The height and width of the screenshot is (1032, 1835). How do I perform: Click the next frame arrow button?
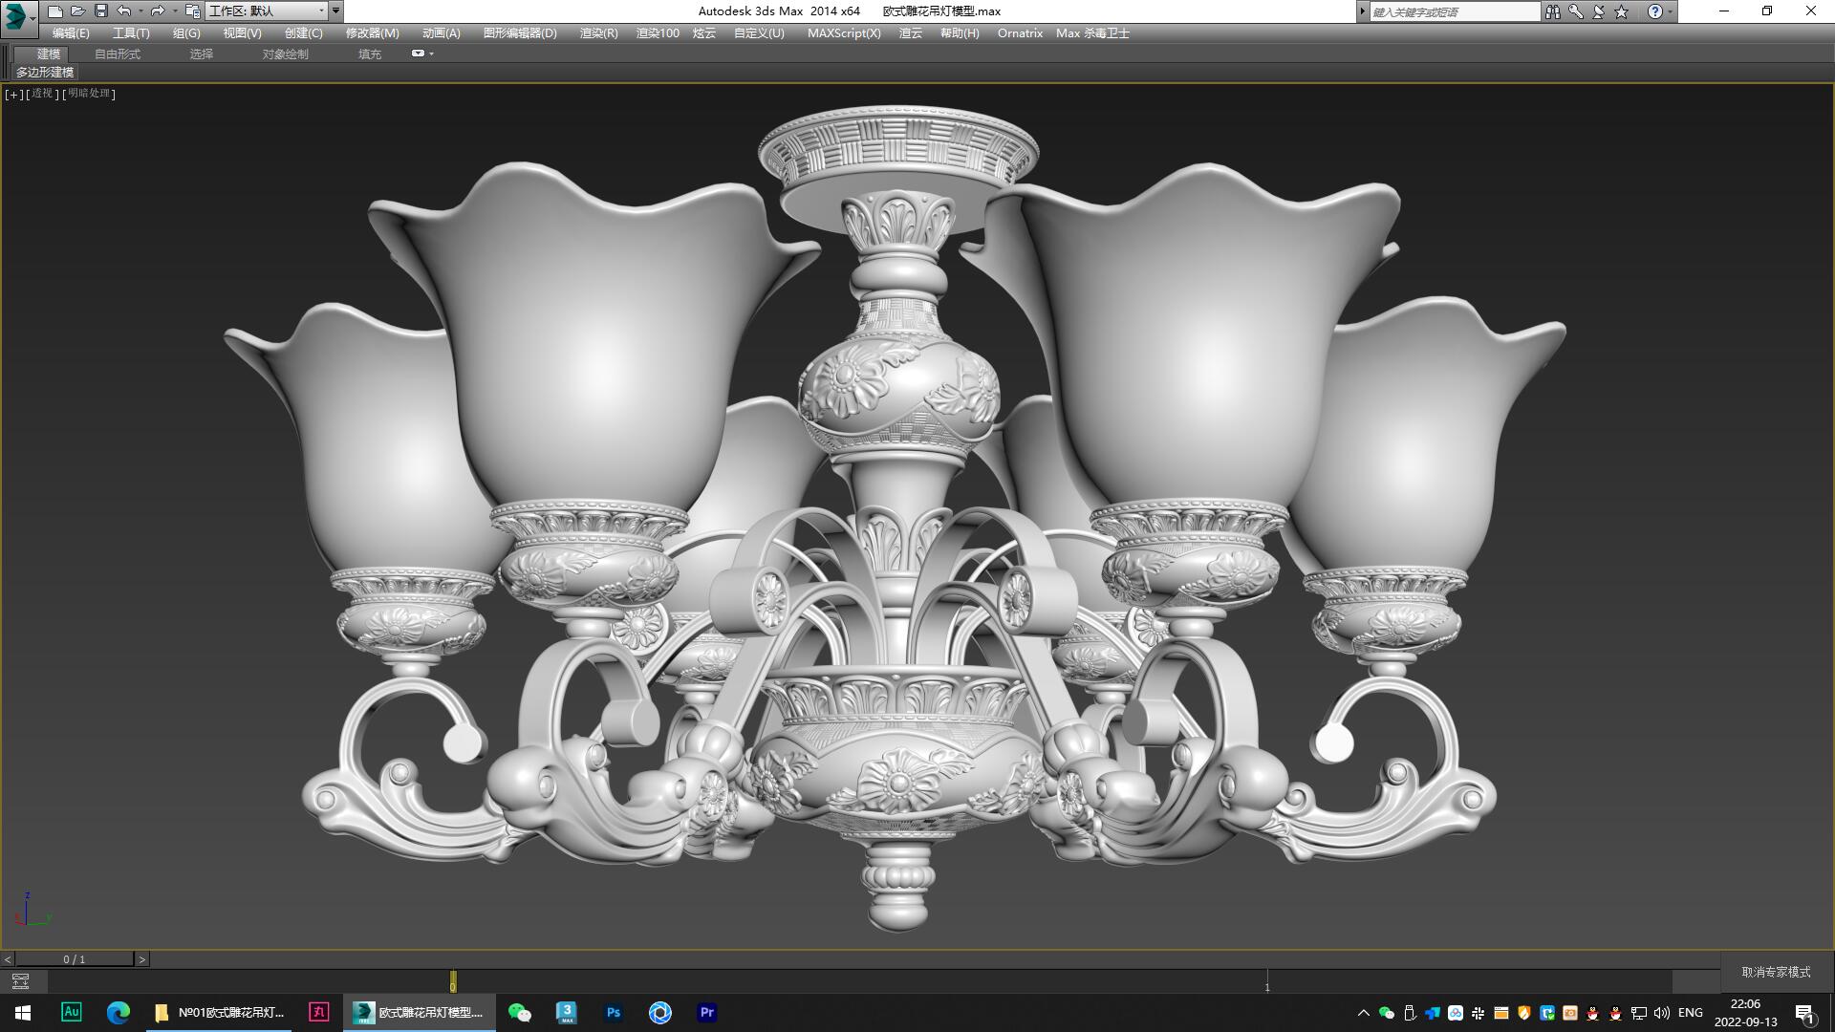141,957
